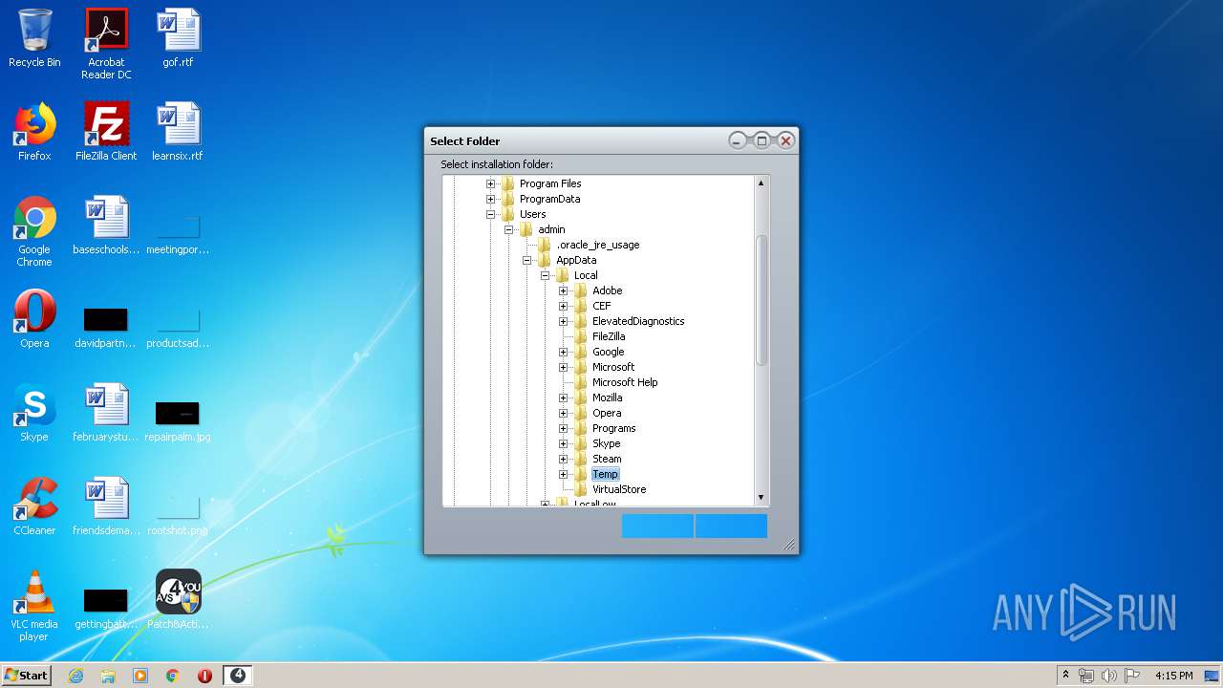Collapse the Users folder node
1223x688 pixels.
490,214
